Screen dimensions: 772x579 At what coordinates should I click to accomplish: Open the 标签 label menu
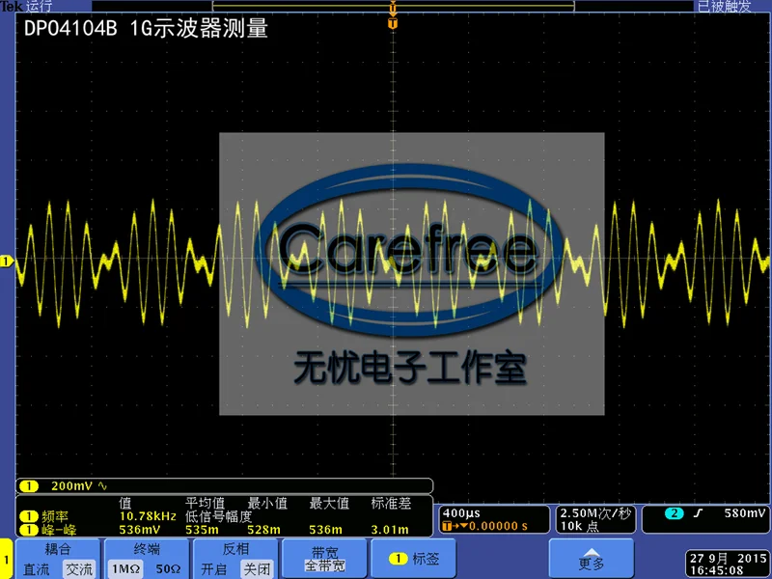(x=414, y=559)
